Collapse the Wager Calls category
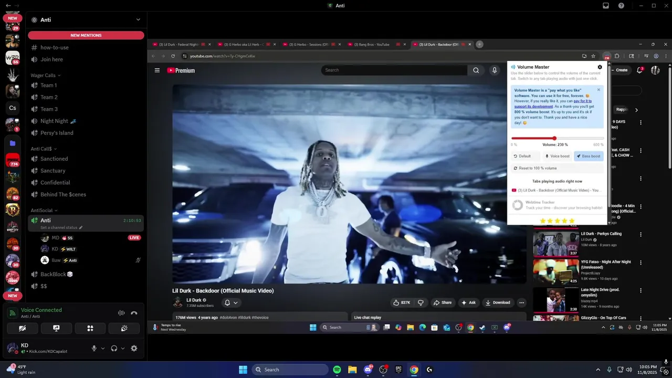 pos(46,76)
